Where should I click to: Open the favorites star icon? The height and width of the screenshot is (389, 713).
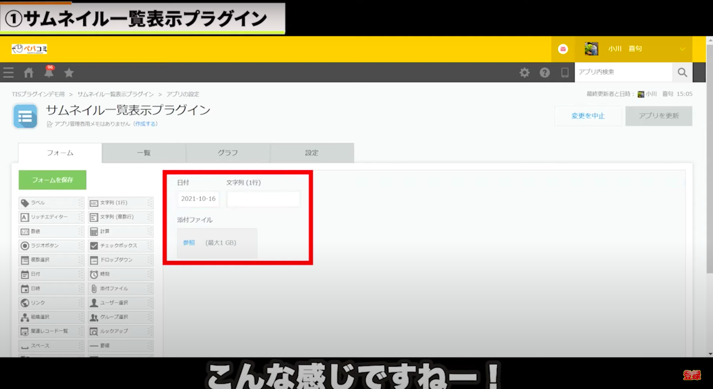click(x=69, y=73)
